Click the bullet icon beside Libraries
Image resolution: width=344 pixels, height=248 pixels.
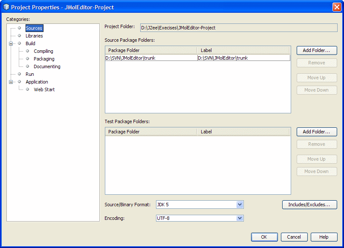click(20, 36)
